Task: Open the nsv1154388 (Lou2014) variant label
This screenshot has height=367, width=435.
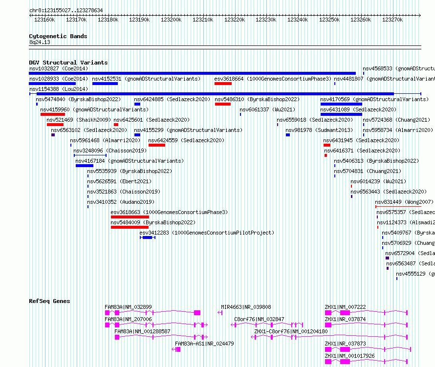Action: [59, 89]
